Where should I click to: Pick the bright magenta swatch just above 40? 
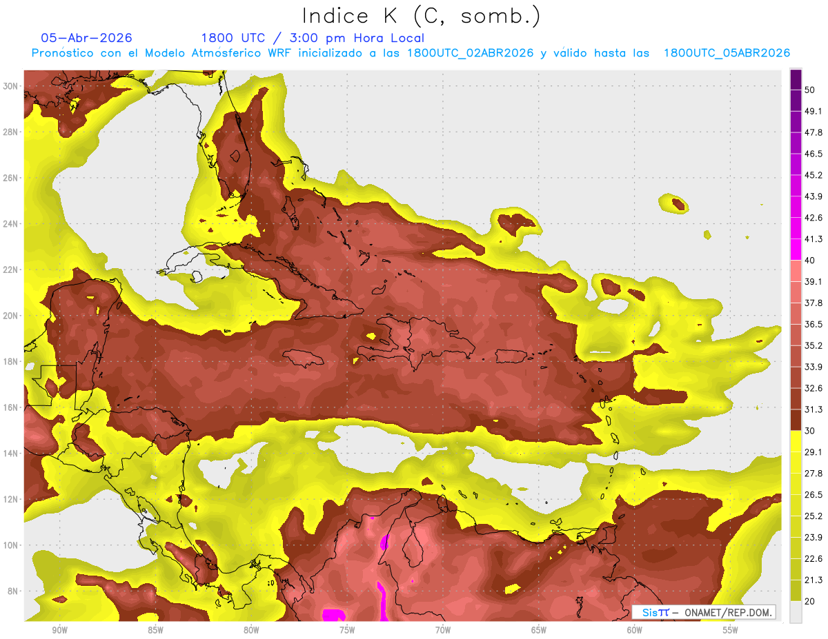click(x=796, y=250)
